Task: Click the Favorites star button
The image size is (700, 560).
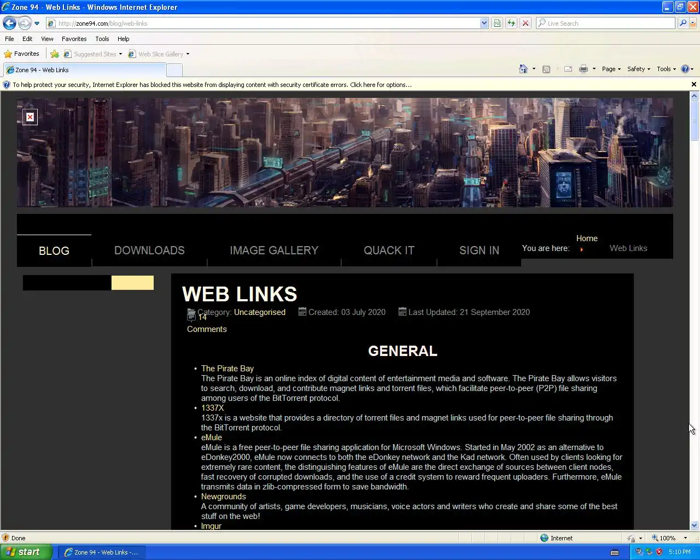Action: [22, 54]
